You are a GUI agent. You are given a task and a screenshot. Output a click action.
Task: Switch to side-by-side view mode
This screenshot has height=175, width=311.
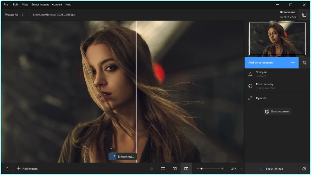[175, 168]
